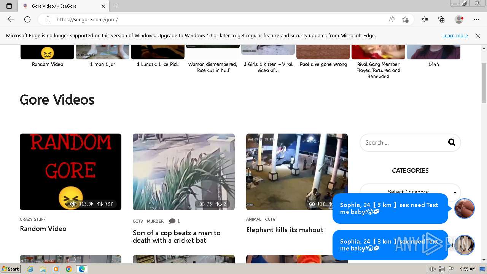Launch the media player taskbar icon
The width and height of the screenshot is (487, 274).
(x=56, y=269)
